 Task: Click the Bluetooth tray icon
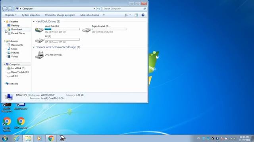(x=217, y=138)
